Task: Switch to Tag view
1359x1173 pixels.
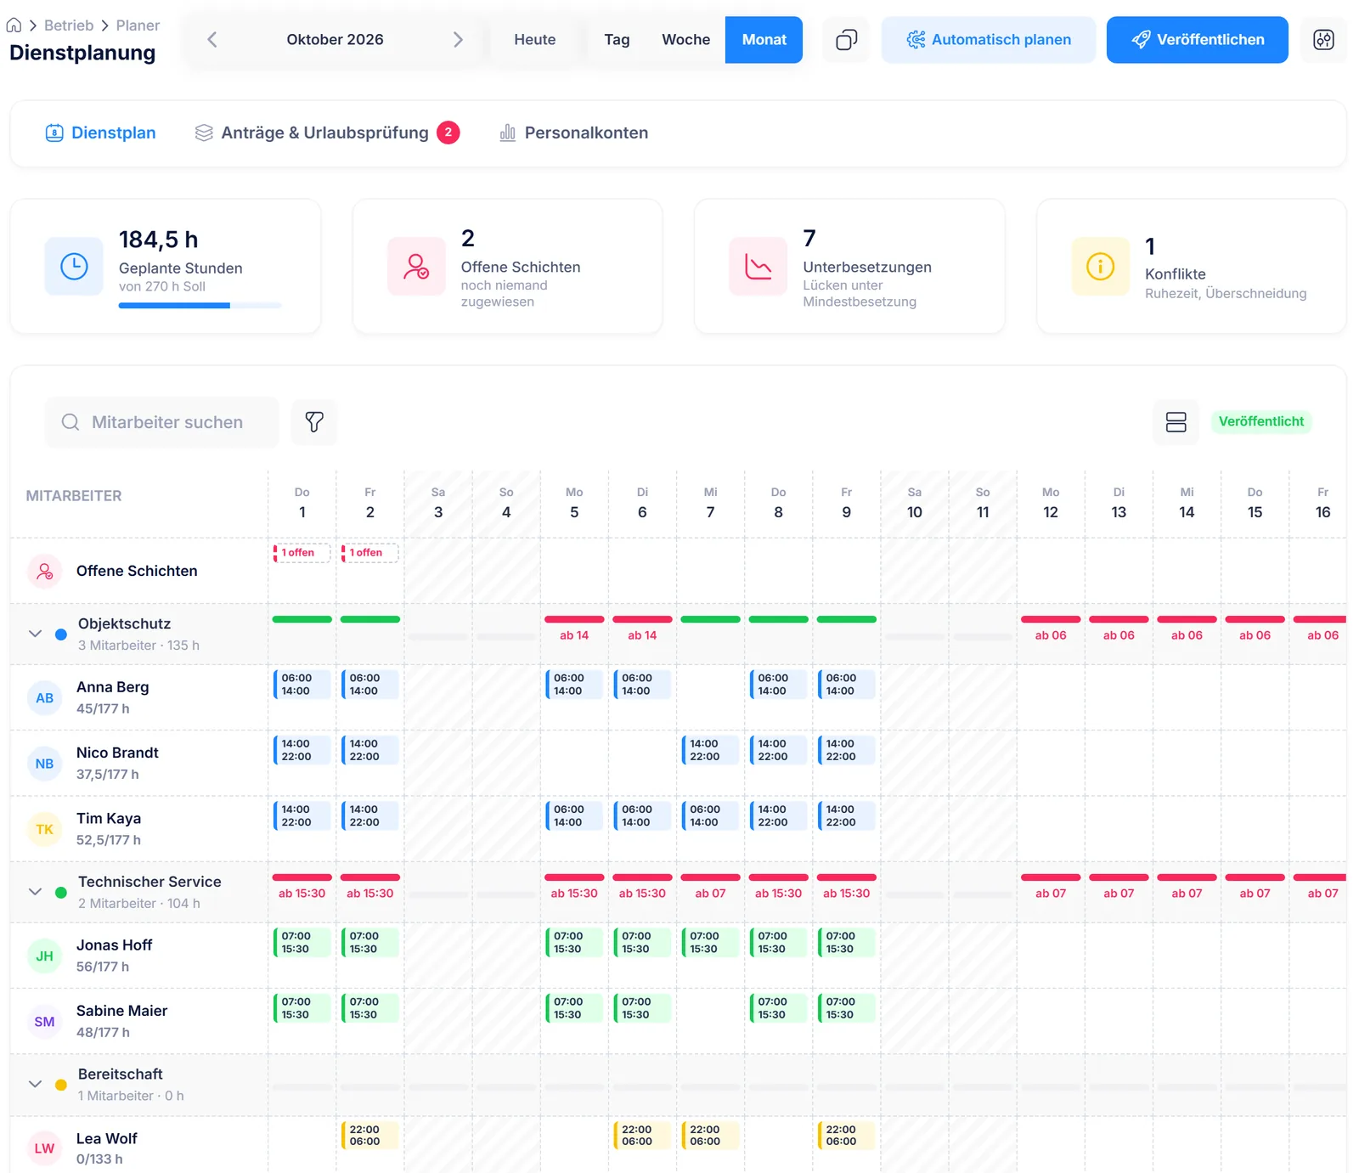Action: tap(617, 40)
